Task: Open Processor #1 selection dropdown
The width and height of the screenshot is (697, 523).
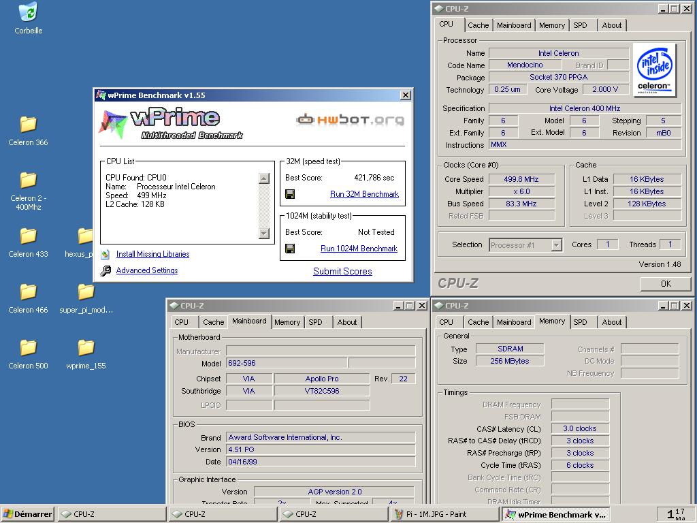Action: pyautogui.click(x=557, y=245)
